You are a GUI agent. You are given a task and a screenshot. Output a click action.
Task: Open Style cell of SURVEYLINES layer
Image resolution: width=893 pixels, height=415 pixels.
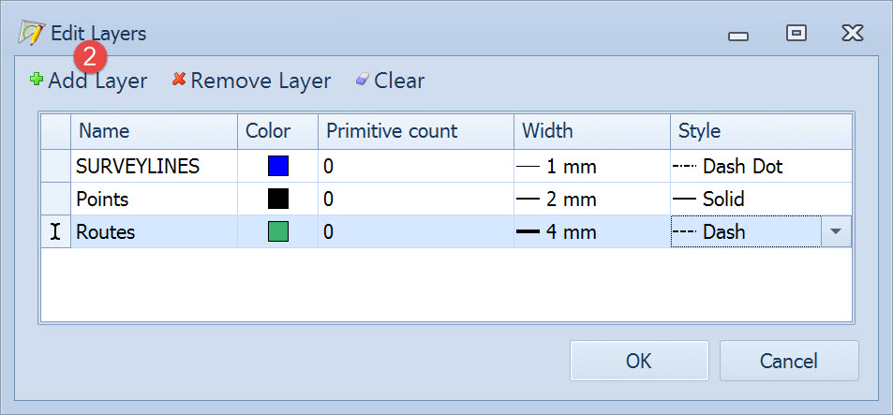[760, 167]
